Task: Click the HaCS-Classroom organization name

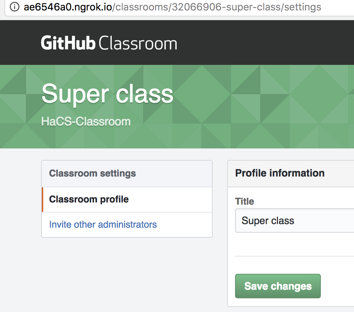Action: (x=86, y=121)
